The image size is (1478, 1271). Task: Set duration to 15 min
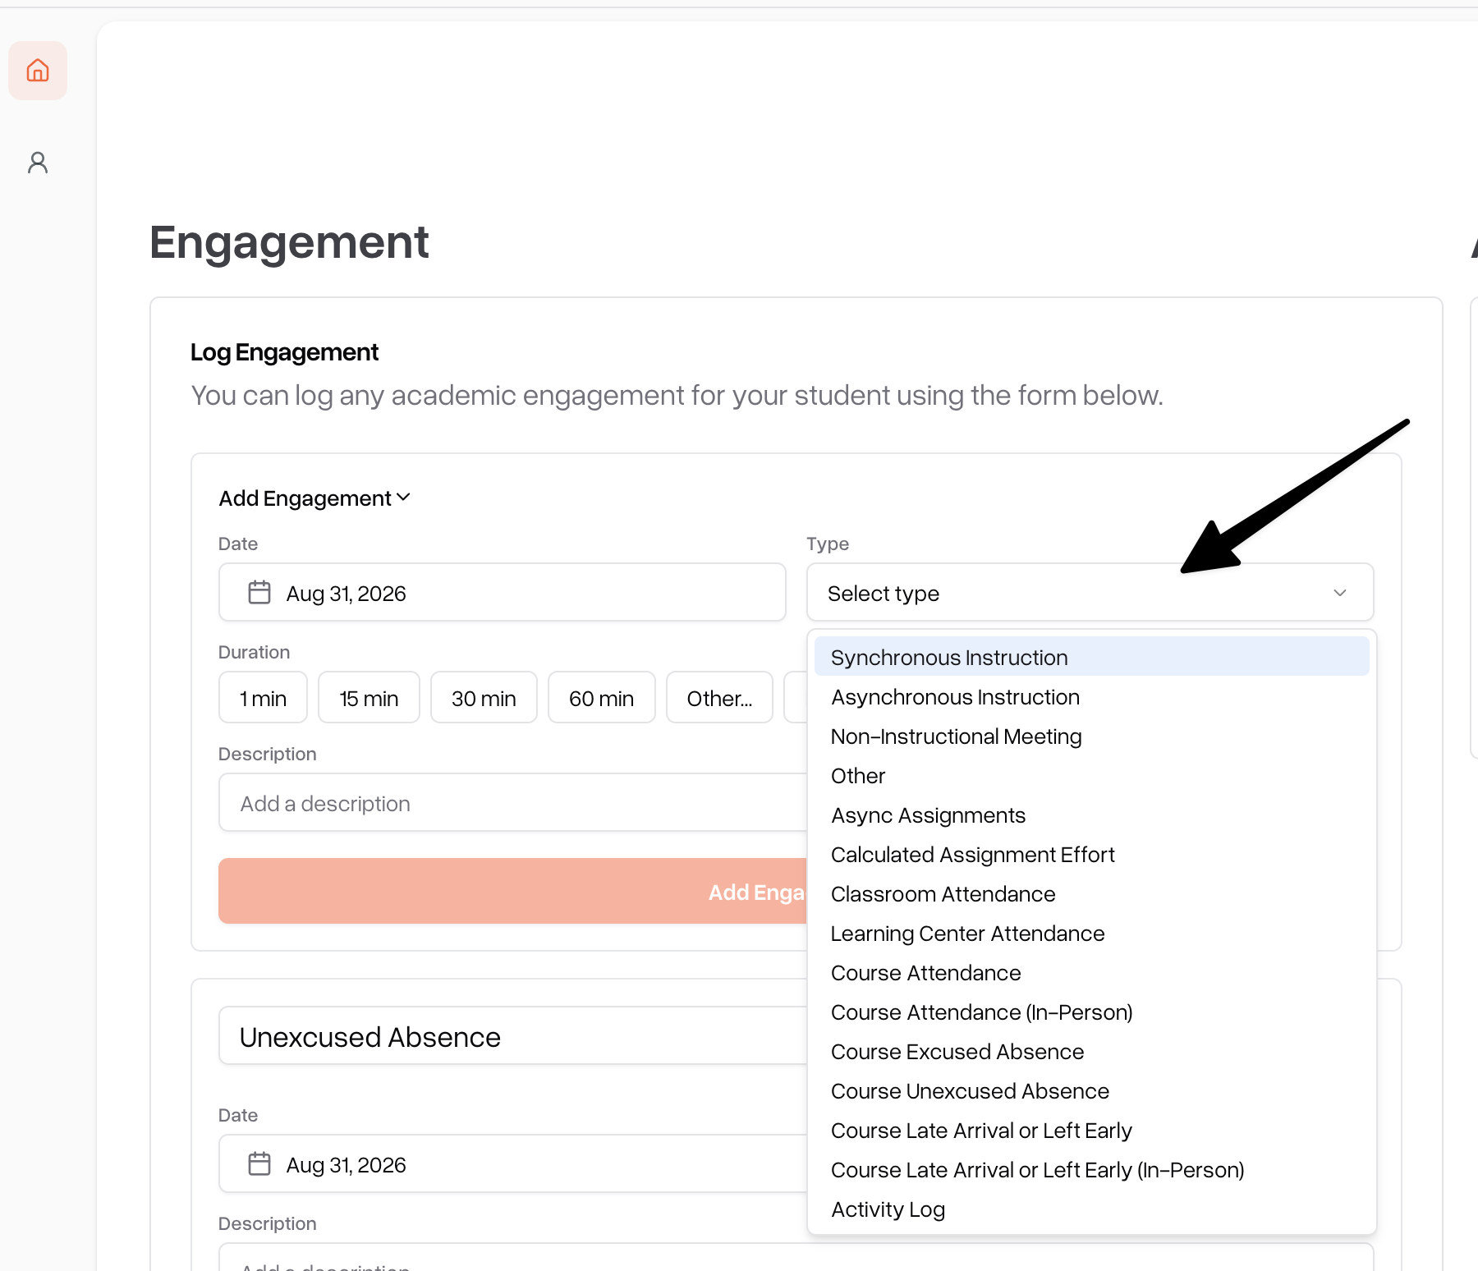pos(369,697)
